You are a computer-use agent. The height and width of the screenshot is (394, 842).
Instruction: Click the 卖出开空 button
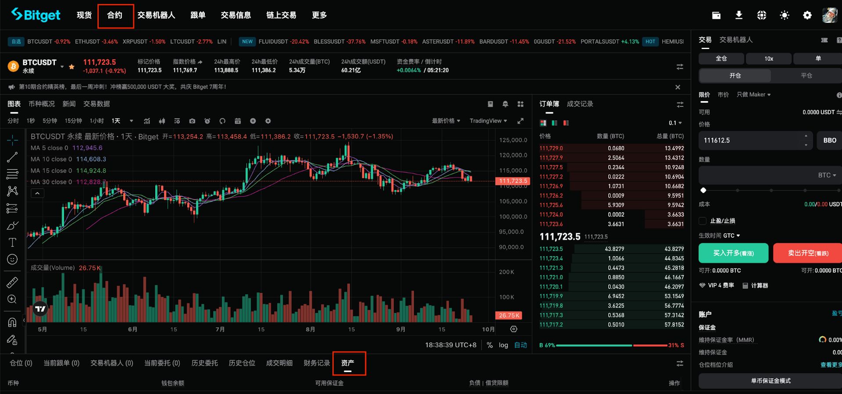(x=808, y=253)
